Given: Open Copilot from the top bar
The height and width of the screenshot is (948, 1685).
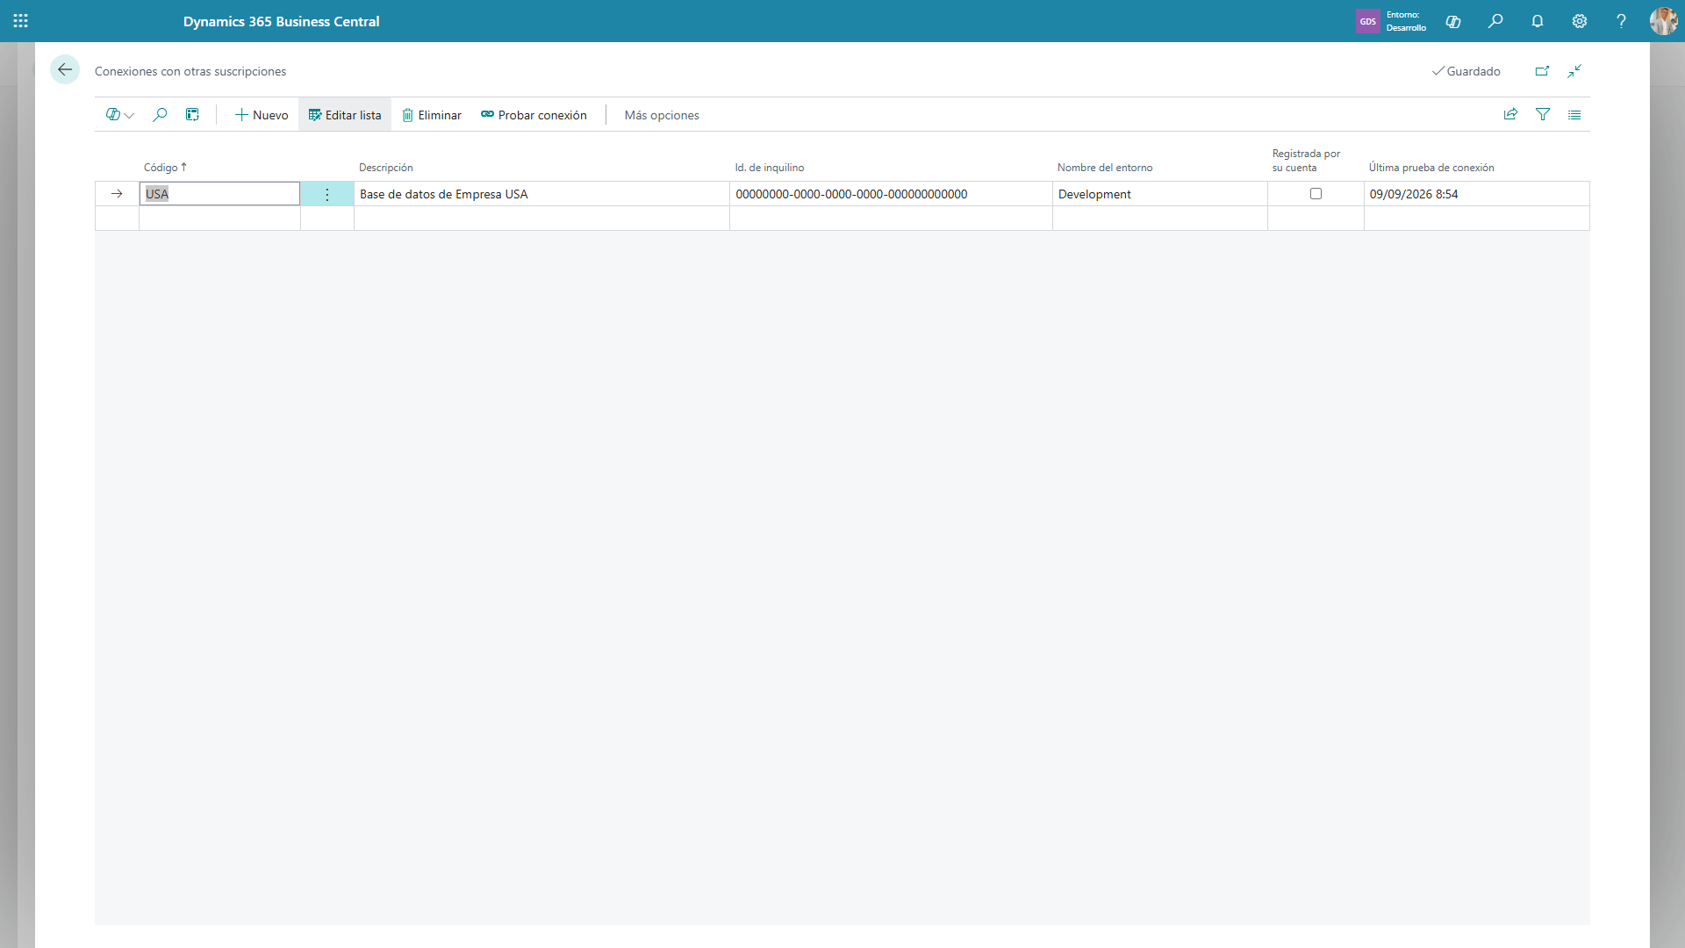Looking at the screenshot, I should 1453,21.
